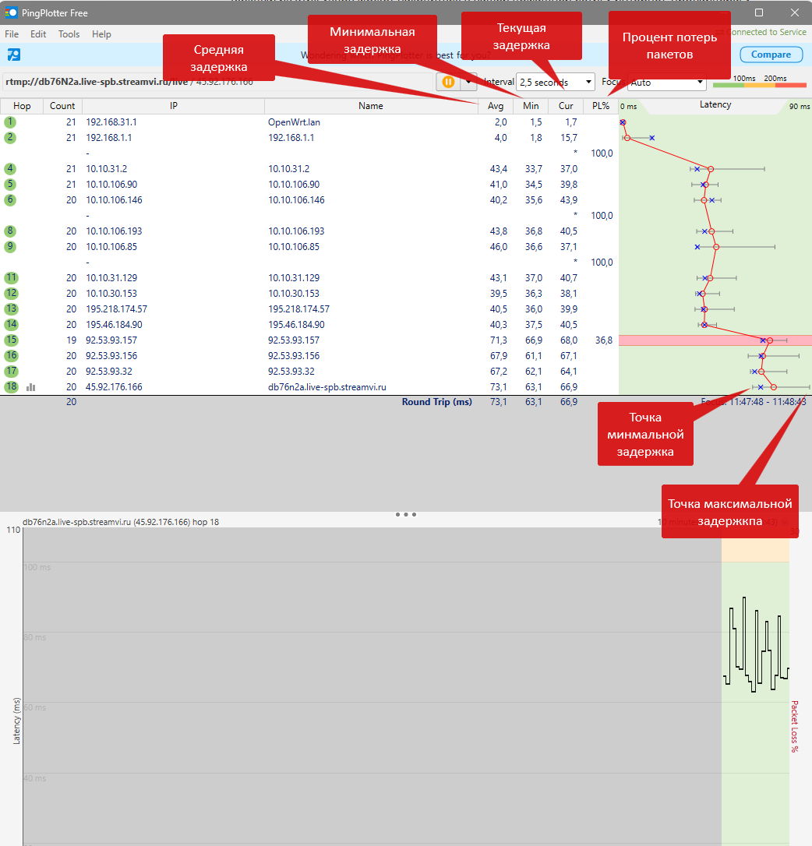The image size is (812, 846).
Task: Select hop 8 green circle icon
Action: [x=10, y=231]
